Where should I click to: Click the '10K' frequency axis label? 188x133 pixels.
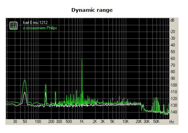pos(125,122)
